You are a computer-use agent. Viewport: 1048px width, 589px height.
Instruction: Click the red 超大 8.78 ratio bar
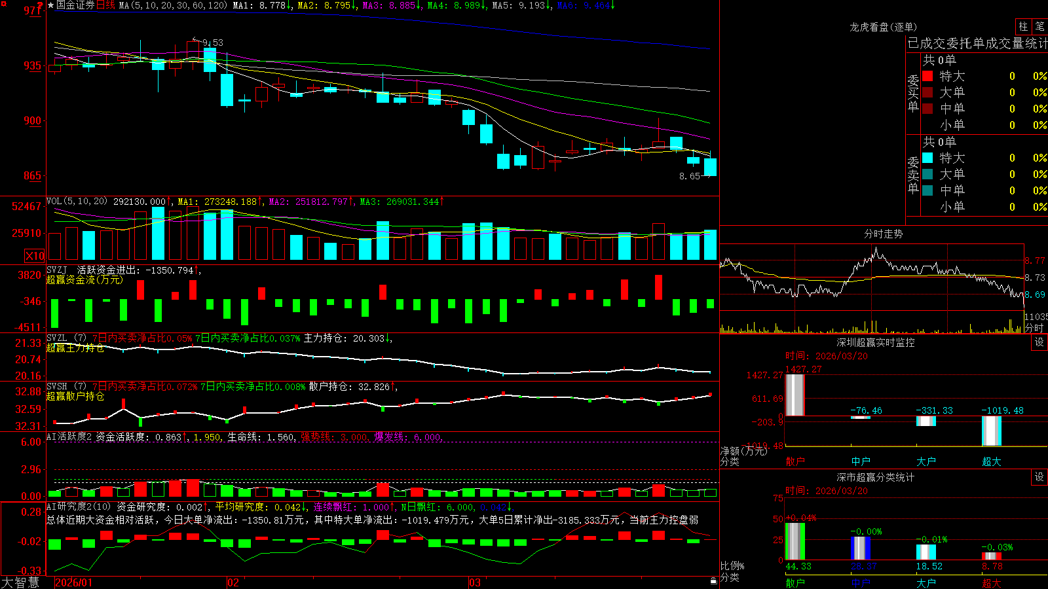click(992, 556)
